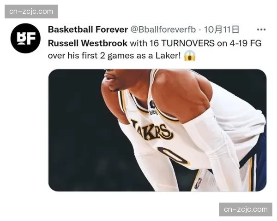This screenshot has width=277, height=221.
Task: Open the @Bballforeverfb handle link
Action: point(163,29)
